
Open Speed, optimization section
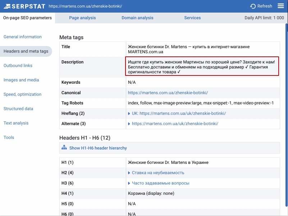[23, 95]
